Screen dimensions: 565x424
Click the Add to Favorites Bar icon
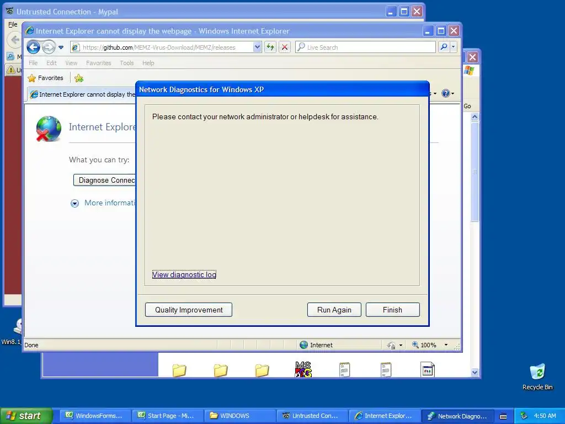coord(79,78)
